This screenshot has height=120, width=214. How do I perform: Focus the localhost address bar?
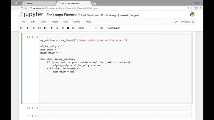tap(108, 8)
